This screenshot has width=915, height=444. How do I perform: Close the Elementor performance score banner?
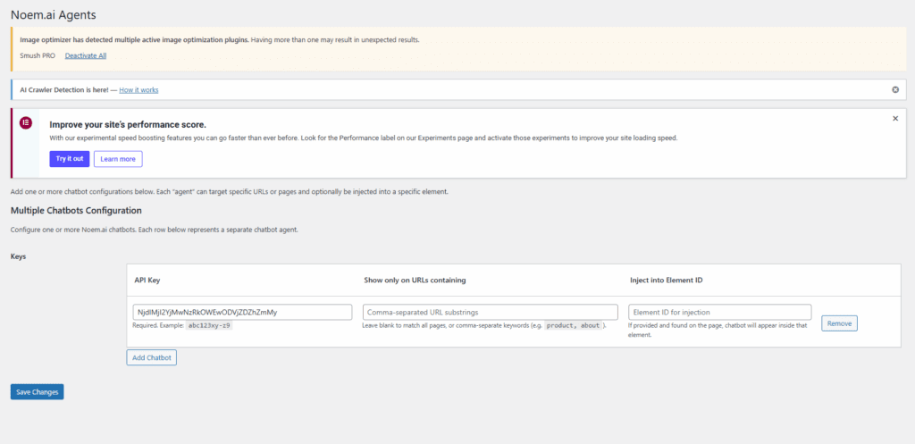click(895, 118)
